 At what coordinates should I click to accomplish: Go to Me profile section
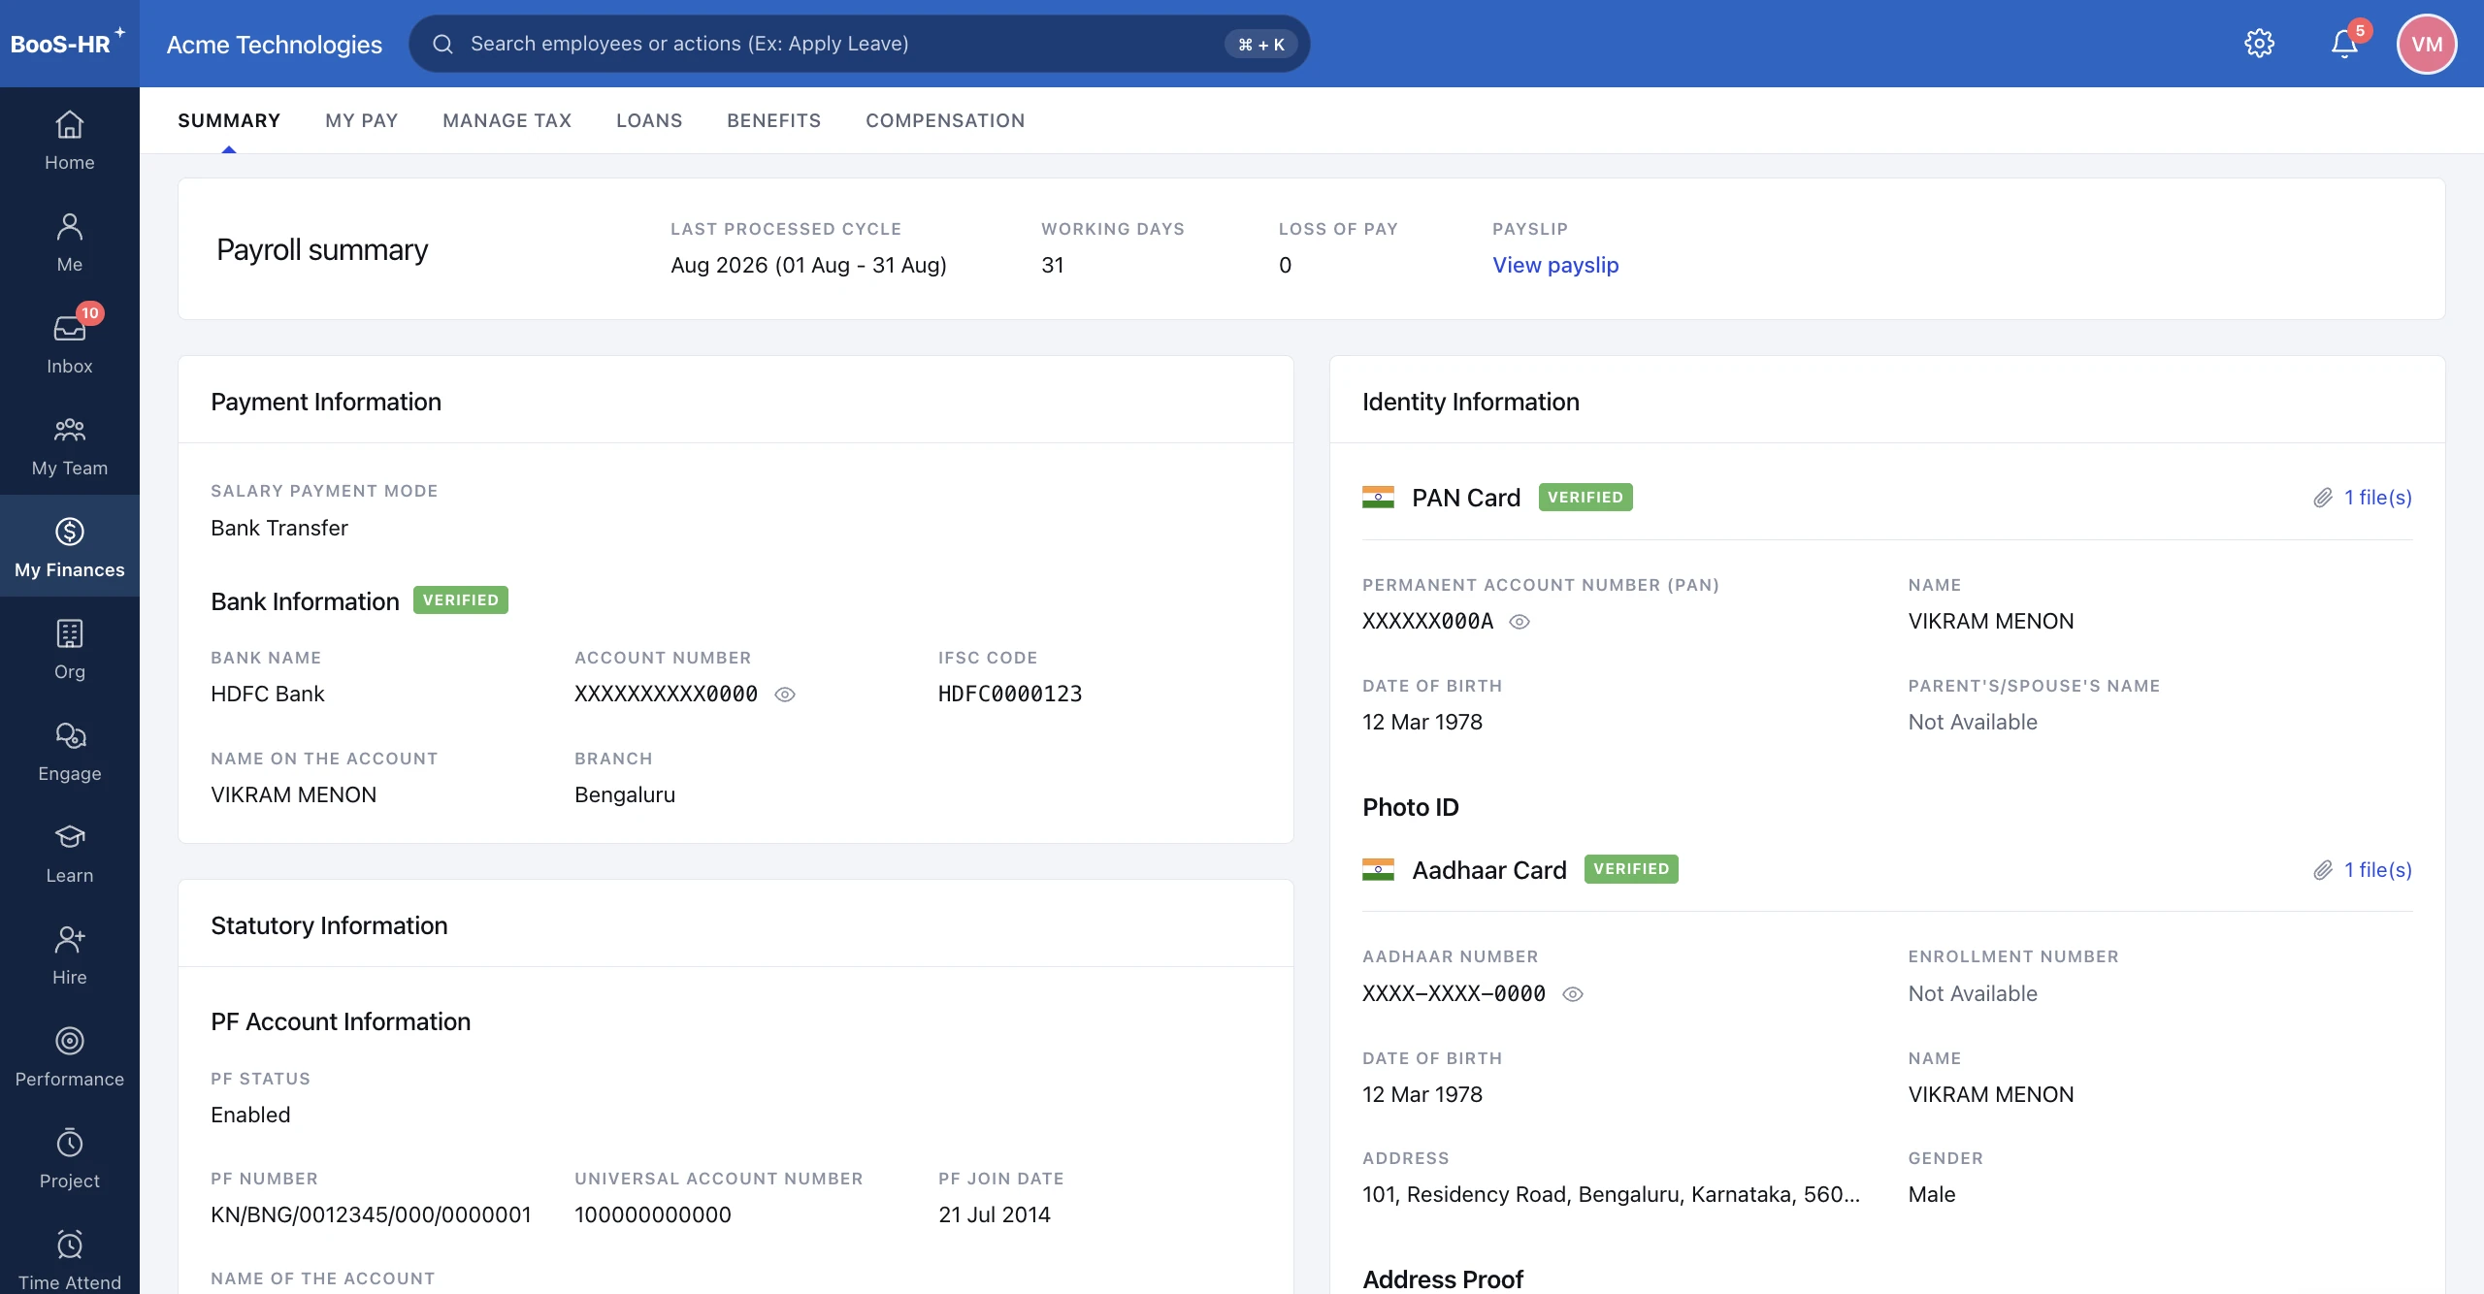coord(70,243)
